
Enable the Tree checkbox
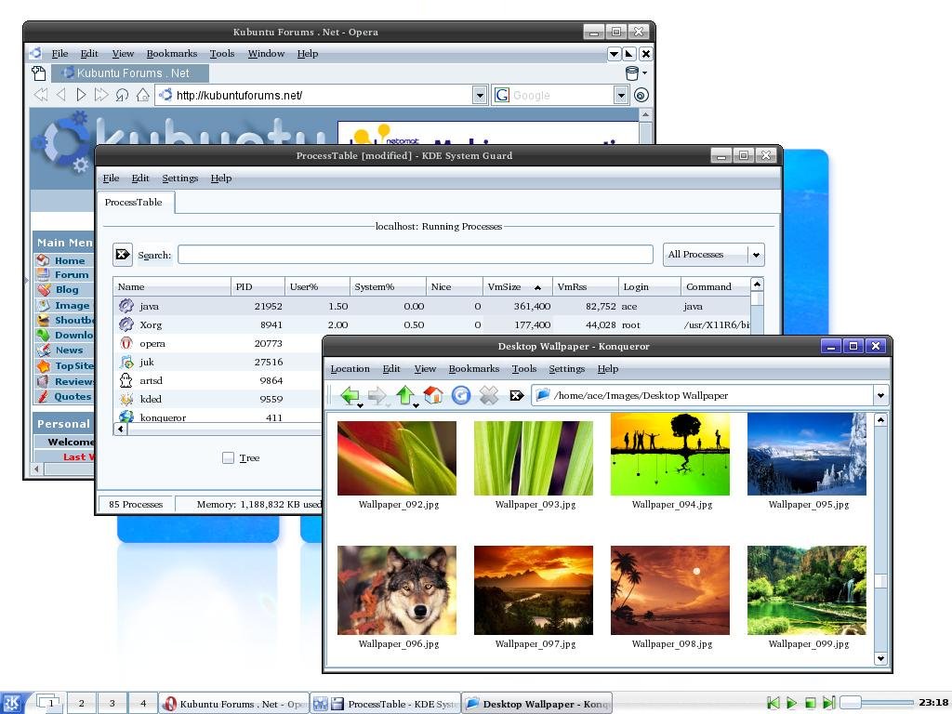(229, 457)
